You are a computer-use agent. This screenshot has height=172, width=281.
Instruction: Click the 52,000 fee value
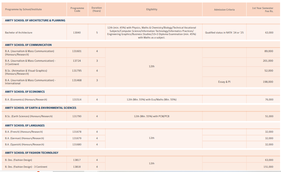(x=269, y=71)
